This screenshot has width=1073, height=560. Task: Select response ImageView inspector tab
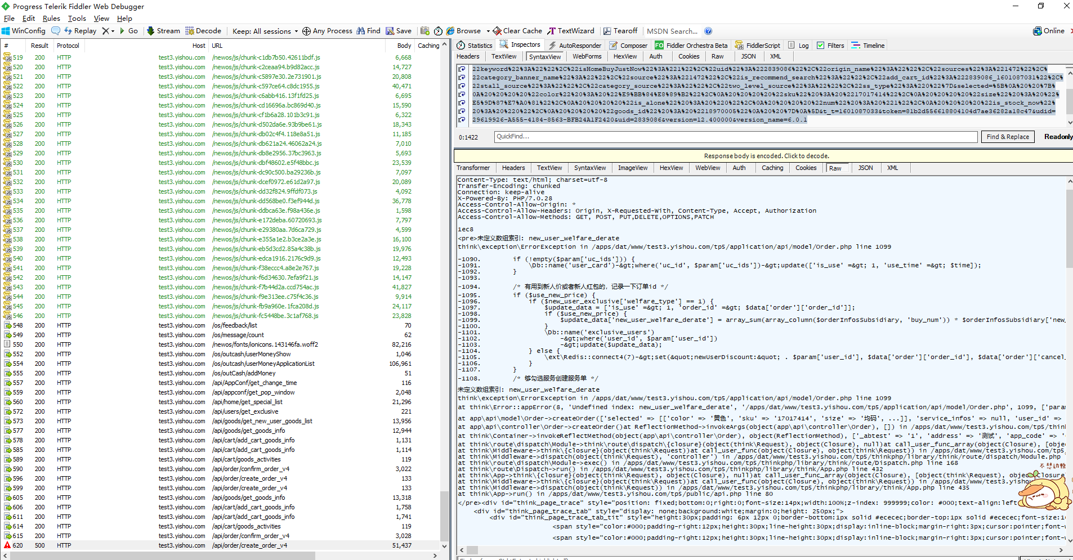[x=633, y=168]
